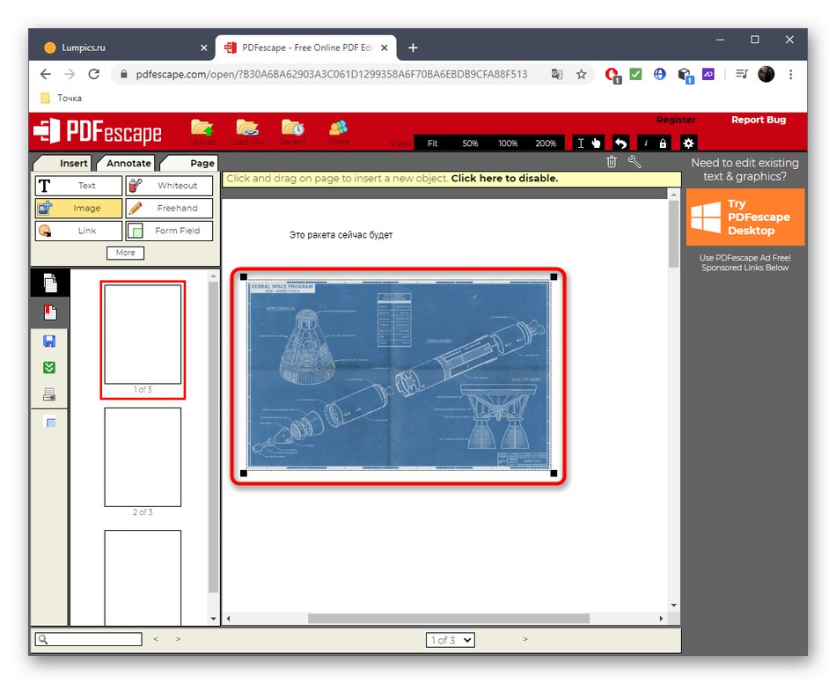The height and width of the screenshot is (684, 836).
Task: Select the Freehand drawing tool
Action: 169,208
